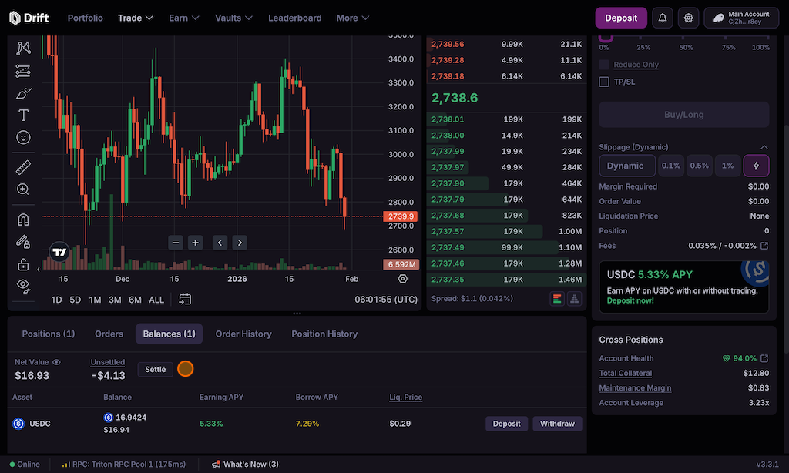Click the brush drawing tool
Image resolution: width=789 pixels, height=473 pixels.
point(23,93)
